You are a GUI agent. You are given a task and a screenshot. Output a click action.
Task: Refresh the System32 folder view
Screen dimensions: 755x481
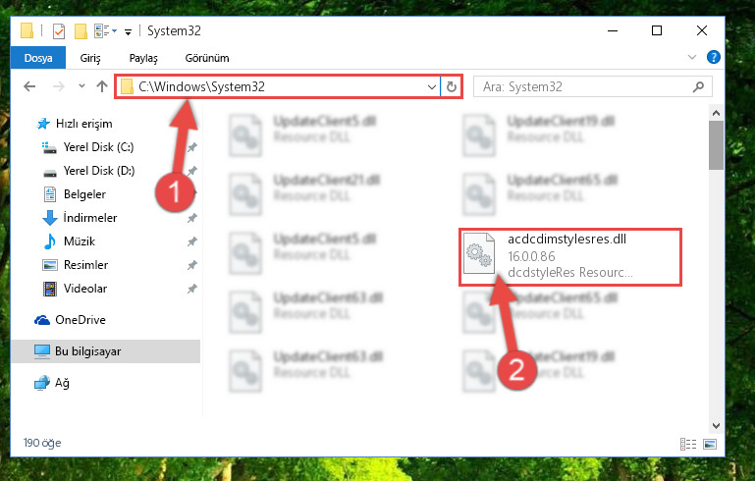tap(452, 86)
